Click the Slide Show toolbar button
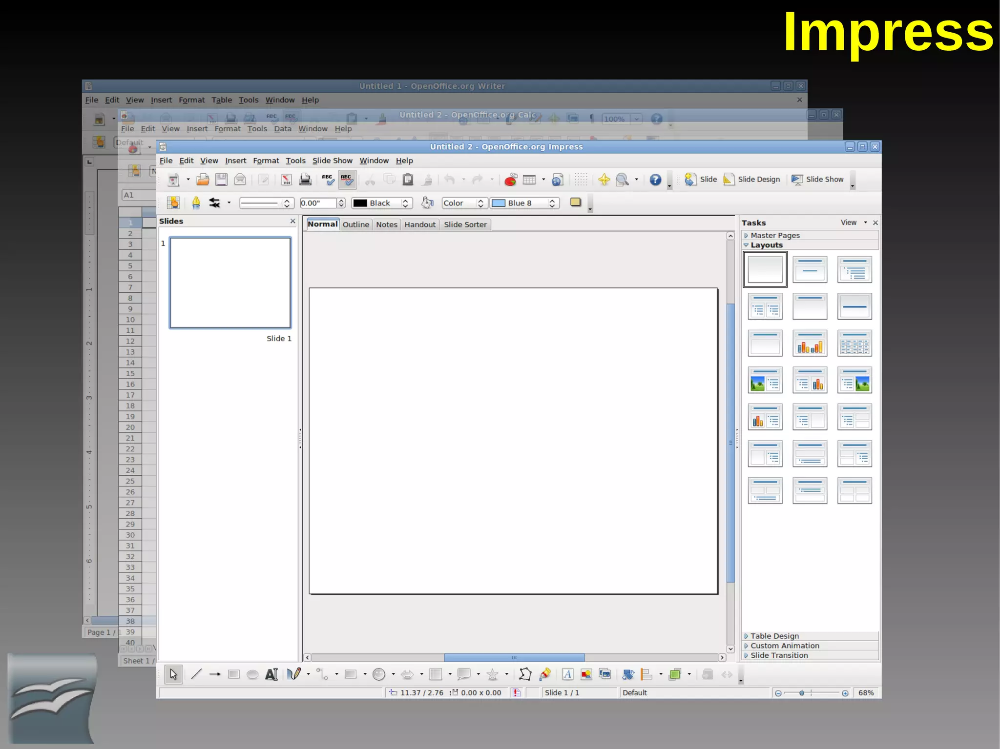 pyautogui.click(x=818, y=180)
